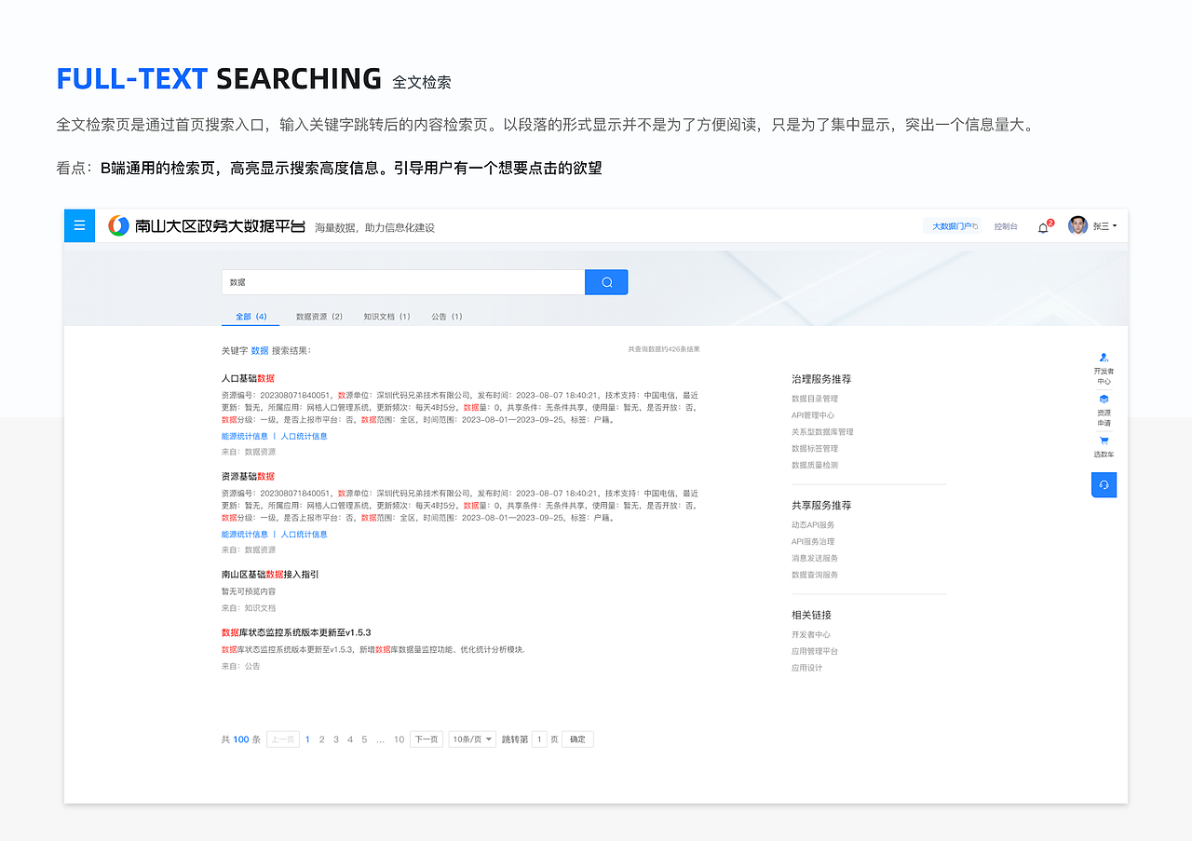Click the 确定 jump button
Screen dimensions: 1192x841
577,739
